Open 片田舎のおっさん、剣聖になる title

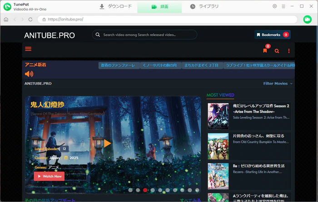(258, 136)
